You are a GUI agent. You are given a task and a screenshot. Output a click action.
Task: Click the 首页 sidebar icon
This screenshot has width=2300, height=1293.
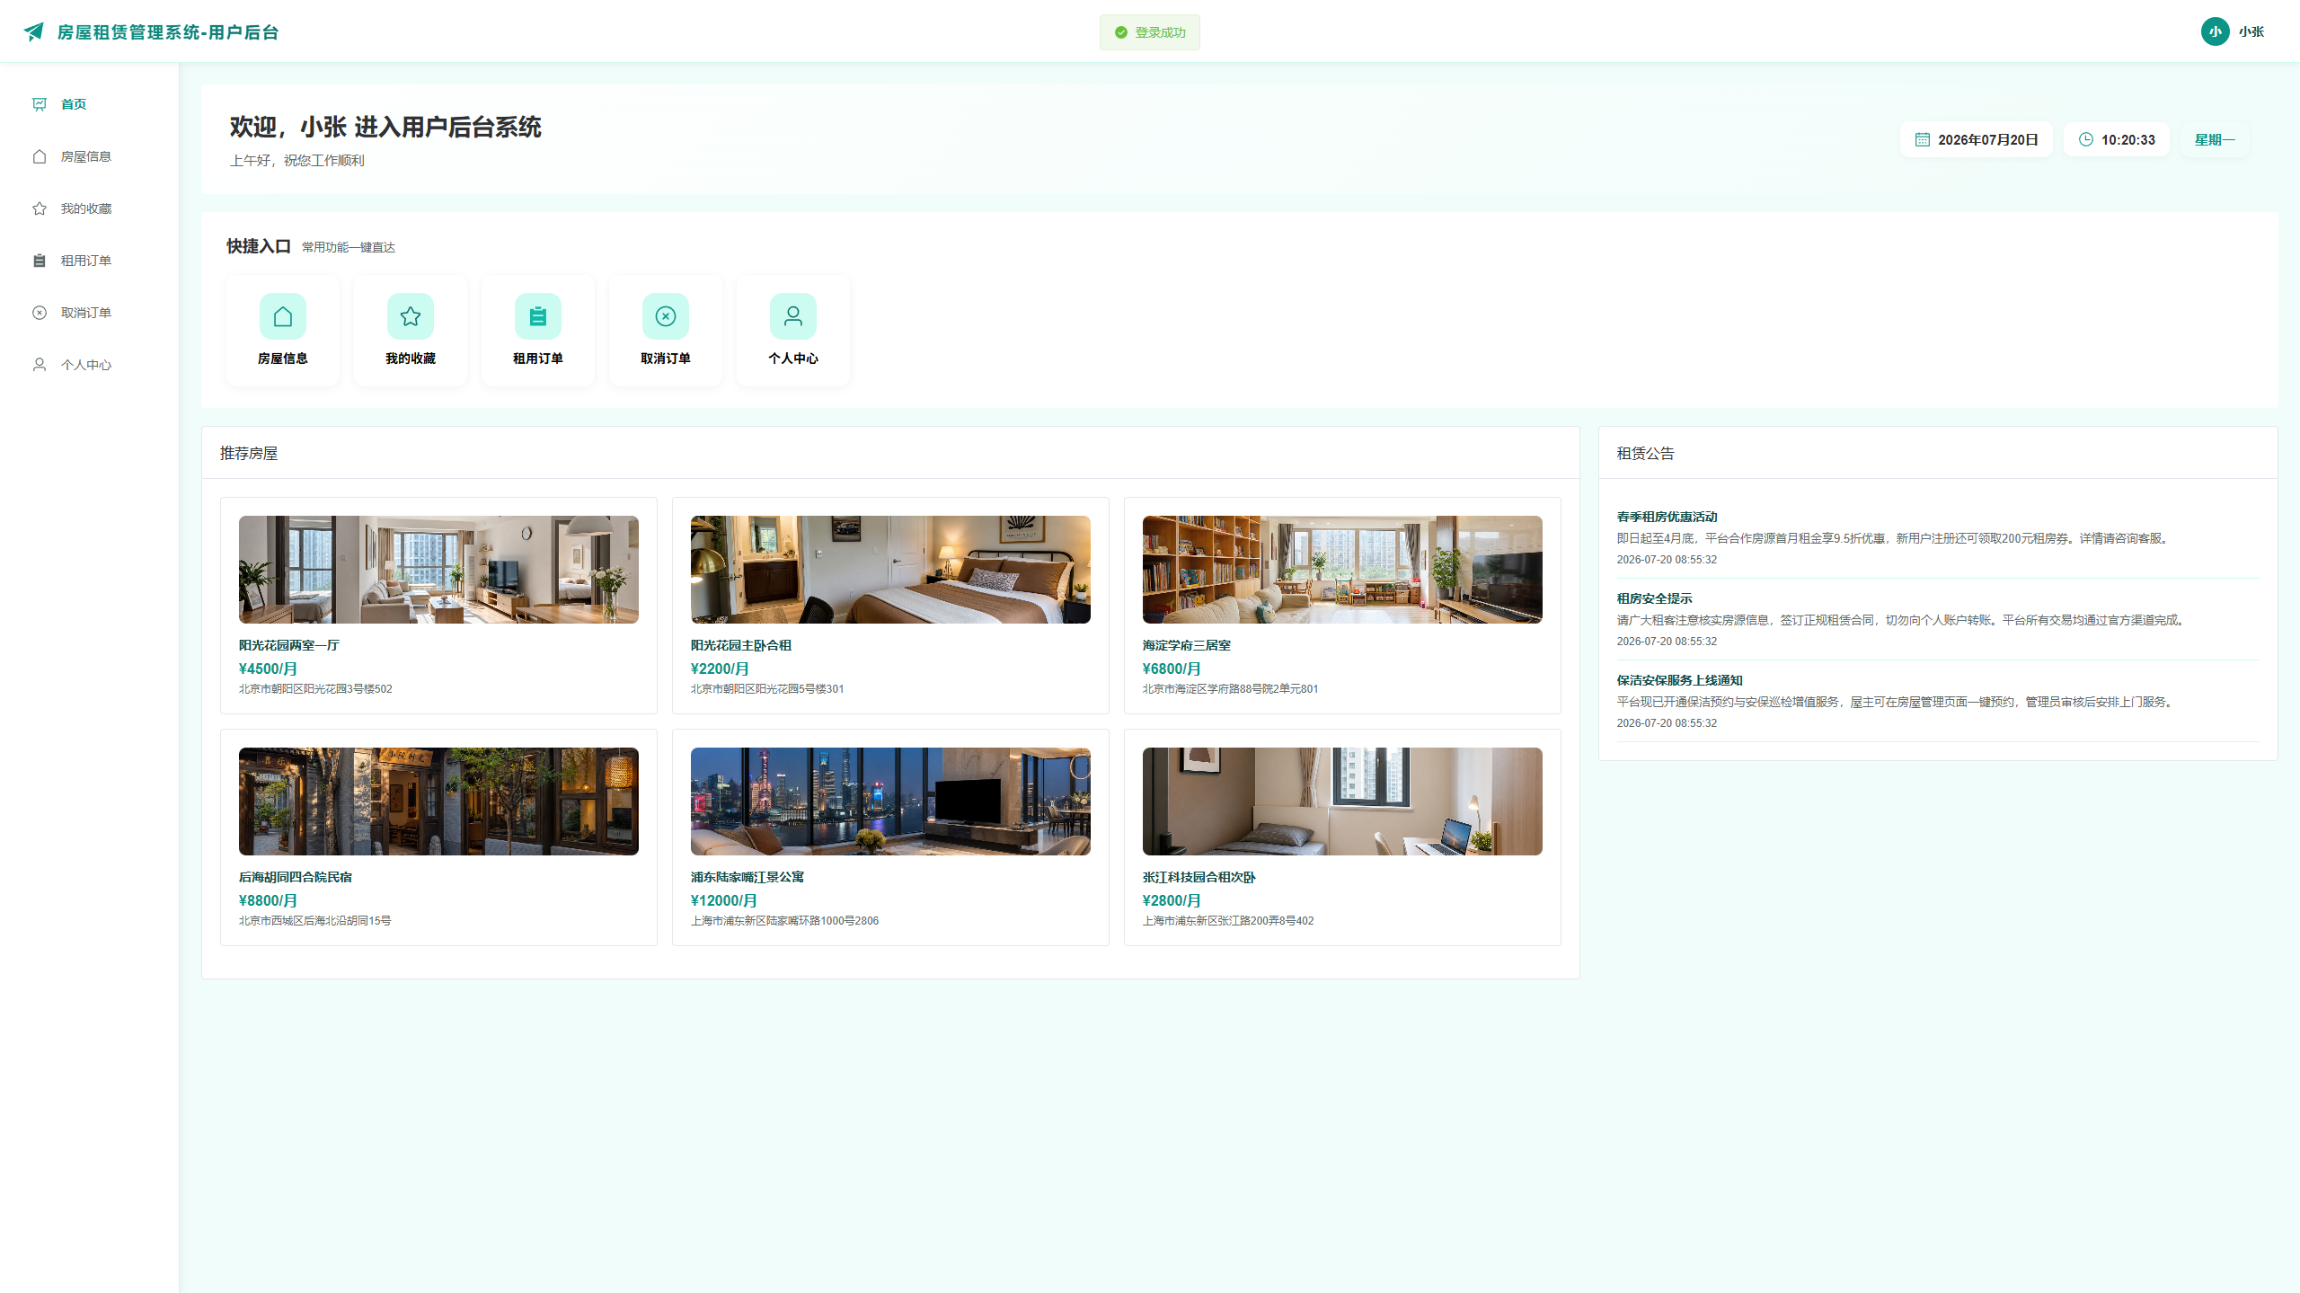(40, 104)
